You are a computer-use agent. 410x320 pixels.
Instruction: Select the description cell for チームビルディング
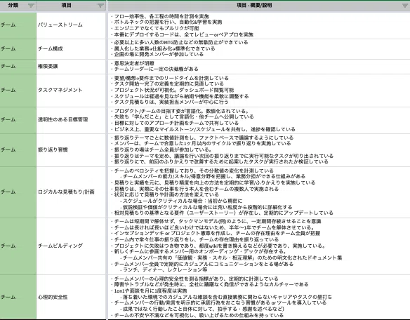(x=259, y=246)
